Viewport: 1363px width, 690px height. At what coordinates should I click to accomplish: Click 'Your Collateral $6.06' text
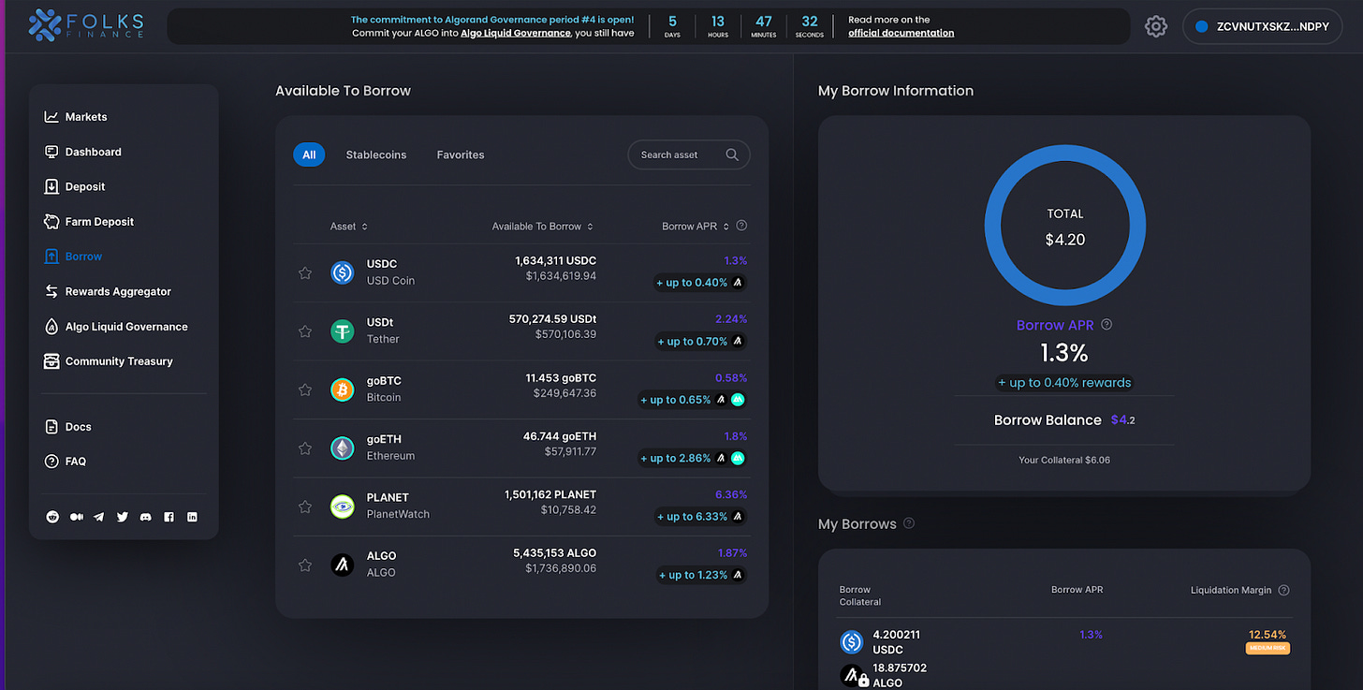(1064, 460)
